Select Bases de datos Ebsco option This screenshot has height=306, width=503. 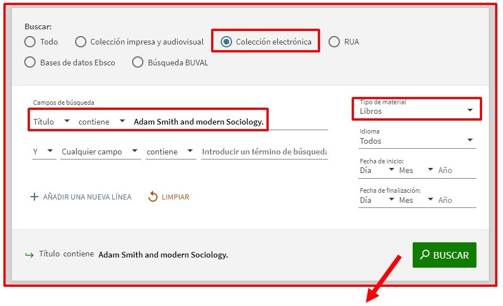click(x=30, y=63)
